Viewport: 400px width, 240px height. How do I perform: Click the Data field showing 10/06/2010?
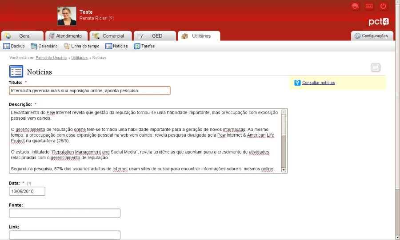[x=27, y=191]
